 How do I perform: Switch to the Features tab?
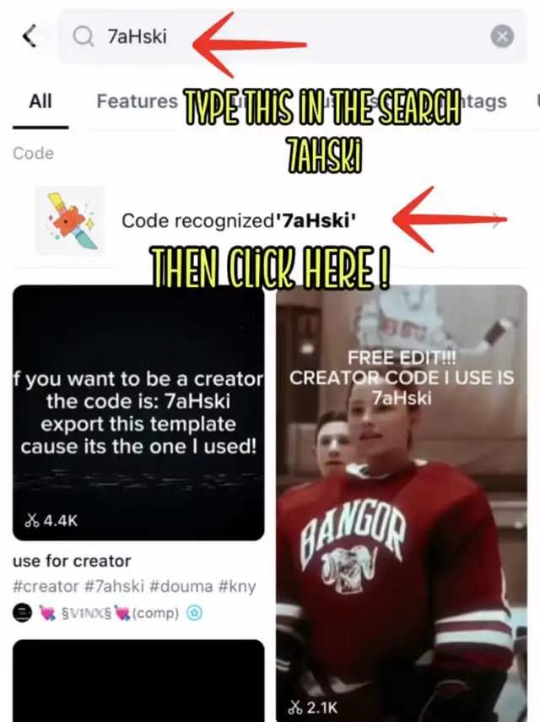(x=137, y=101)
